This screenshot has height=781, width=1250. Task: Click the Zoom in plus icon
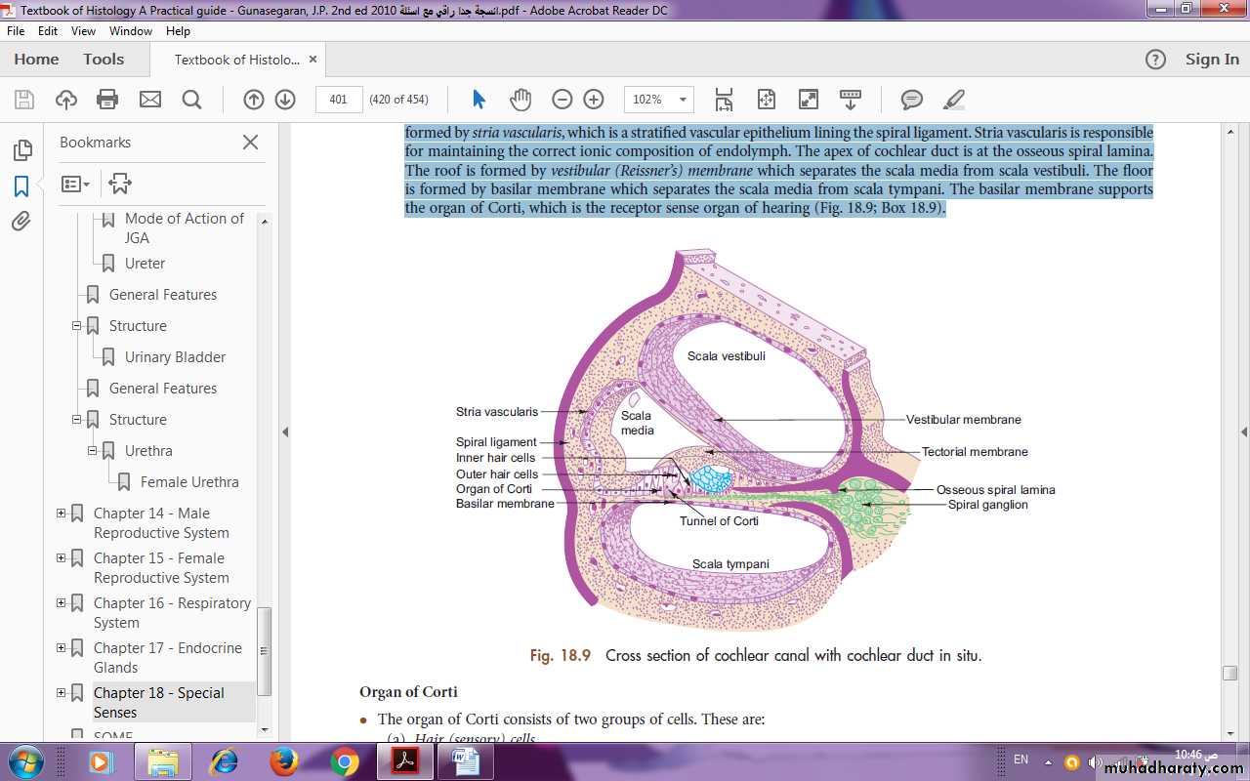pyautogui.click(x=593, y=99)
